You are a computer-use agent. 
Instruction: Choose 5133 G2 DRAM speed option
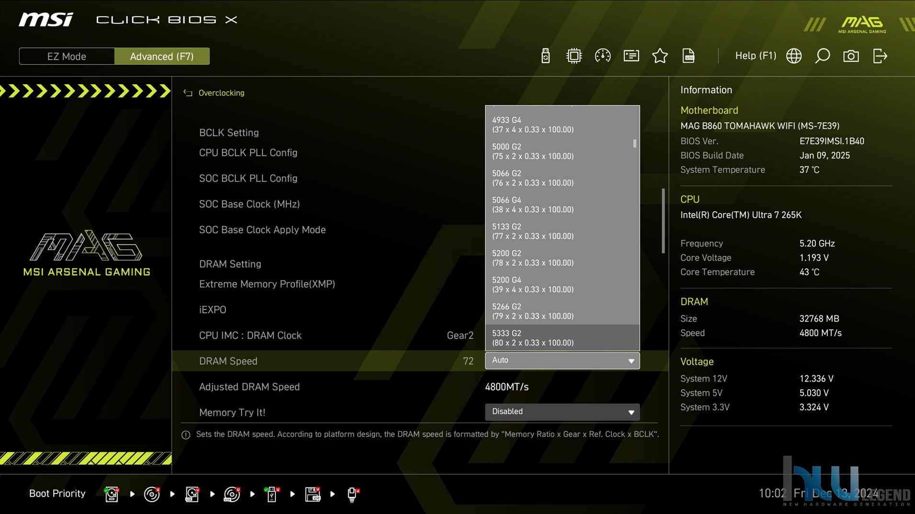(x=562, y=231)
